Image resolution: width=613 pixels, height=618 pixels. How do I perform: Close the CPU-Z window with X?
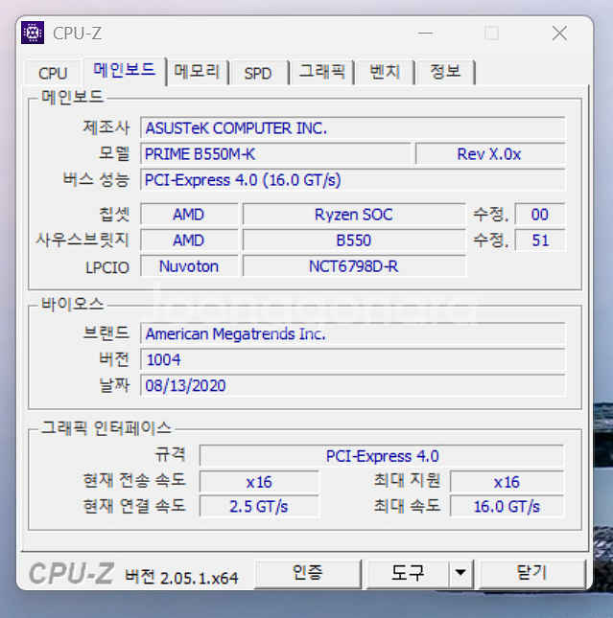click(x=559, y=34)
